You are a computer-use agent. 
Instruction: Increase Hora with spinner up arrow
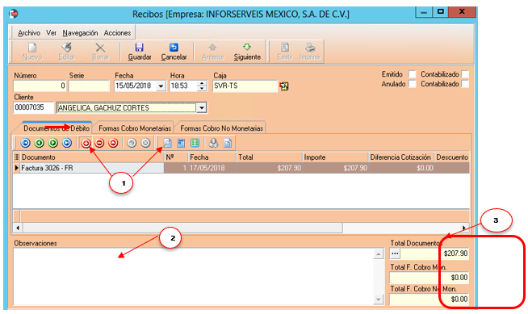[x=202, y=83]
